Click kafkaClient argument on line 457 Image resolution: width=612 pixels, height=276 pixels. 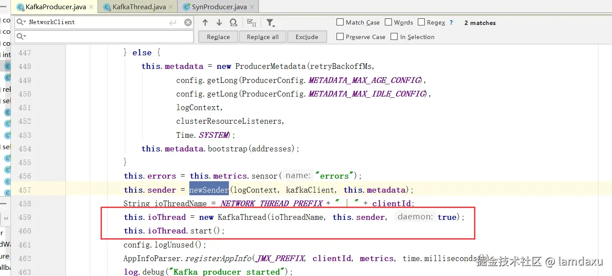coord(311,190)
